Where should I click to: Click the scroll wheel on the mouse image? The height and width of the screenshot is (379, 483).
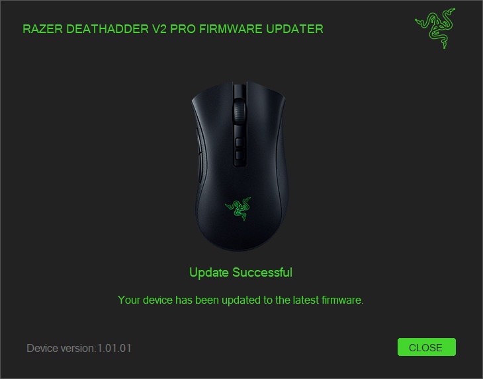pyautogui.click(x=239, y=112)
